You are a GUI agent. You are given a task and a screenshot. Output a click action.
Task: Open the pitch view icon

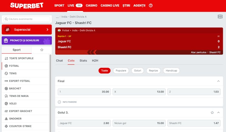point(220,16)
